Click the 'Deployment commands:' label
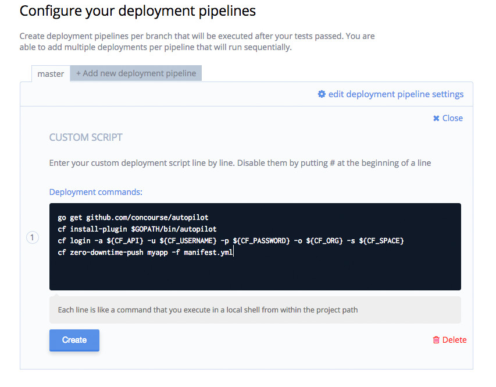This screenshot has width=496, height=387. pos(96,192)
